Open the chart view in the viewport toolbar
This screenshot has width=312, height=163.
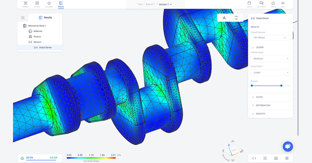click(224, 18)
